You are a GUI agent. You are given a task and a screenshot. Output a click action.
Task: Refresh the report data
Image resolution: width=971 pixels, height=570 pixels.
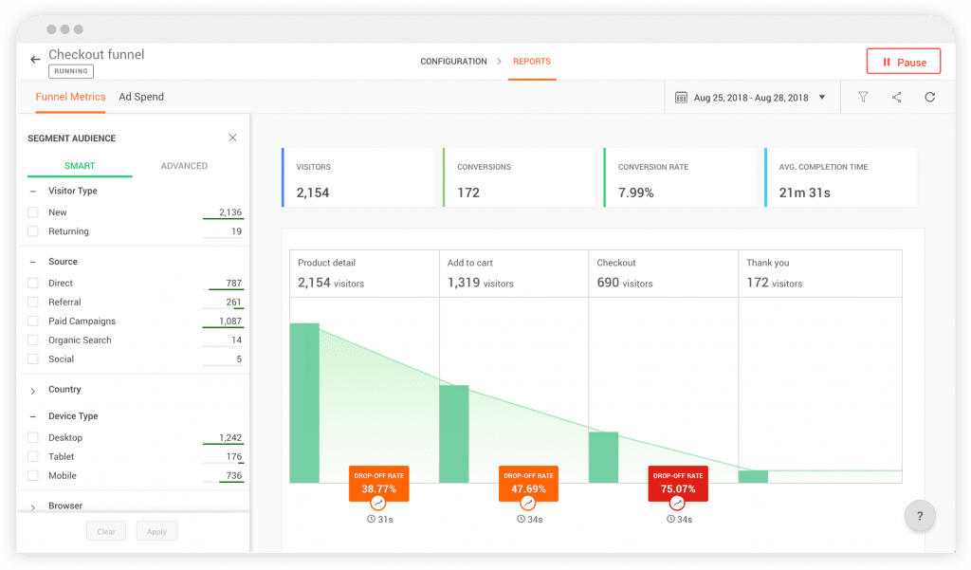tap(930, 97)
